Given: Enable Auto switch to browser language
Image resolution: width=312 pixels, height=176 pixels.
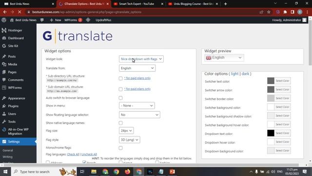Looking at the screenshot, I should [120, 98].
